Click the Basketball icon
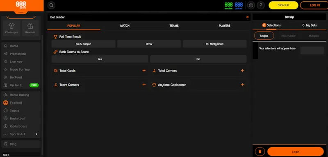The height and width of the screenshot is (157, 328). tap(6, 119)
